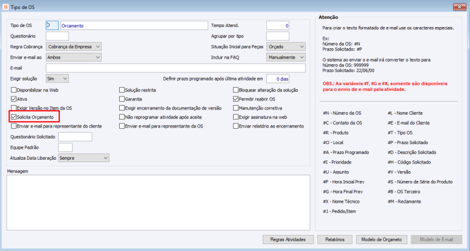Click #T - Tipo OS text
Screen dimensions: 470x251
pos(400,133)
